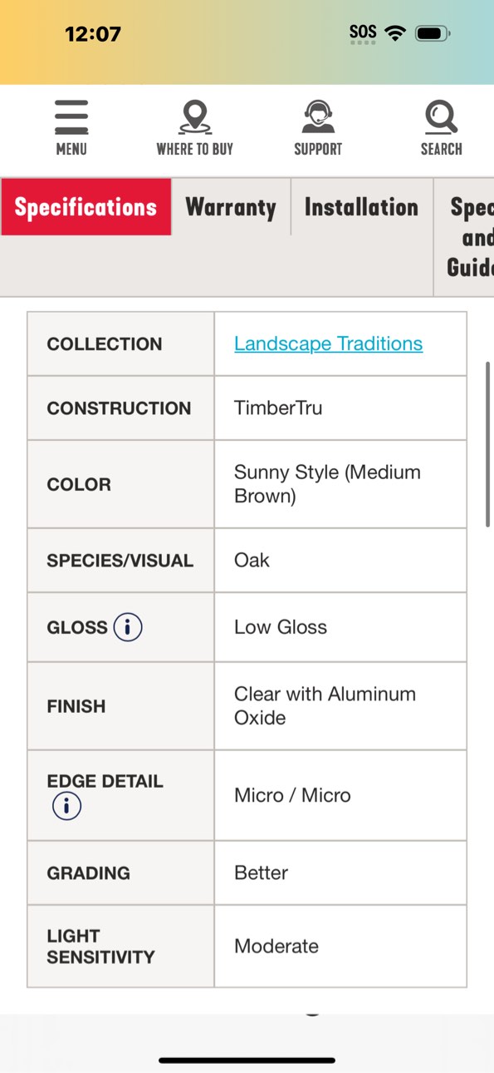Switch to the Installation tab

click(x=361, y=207)
